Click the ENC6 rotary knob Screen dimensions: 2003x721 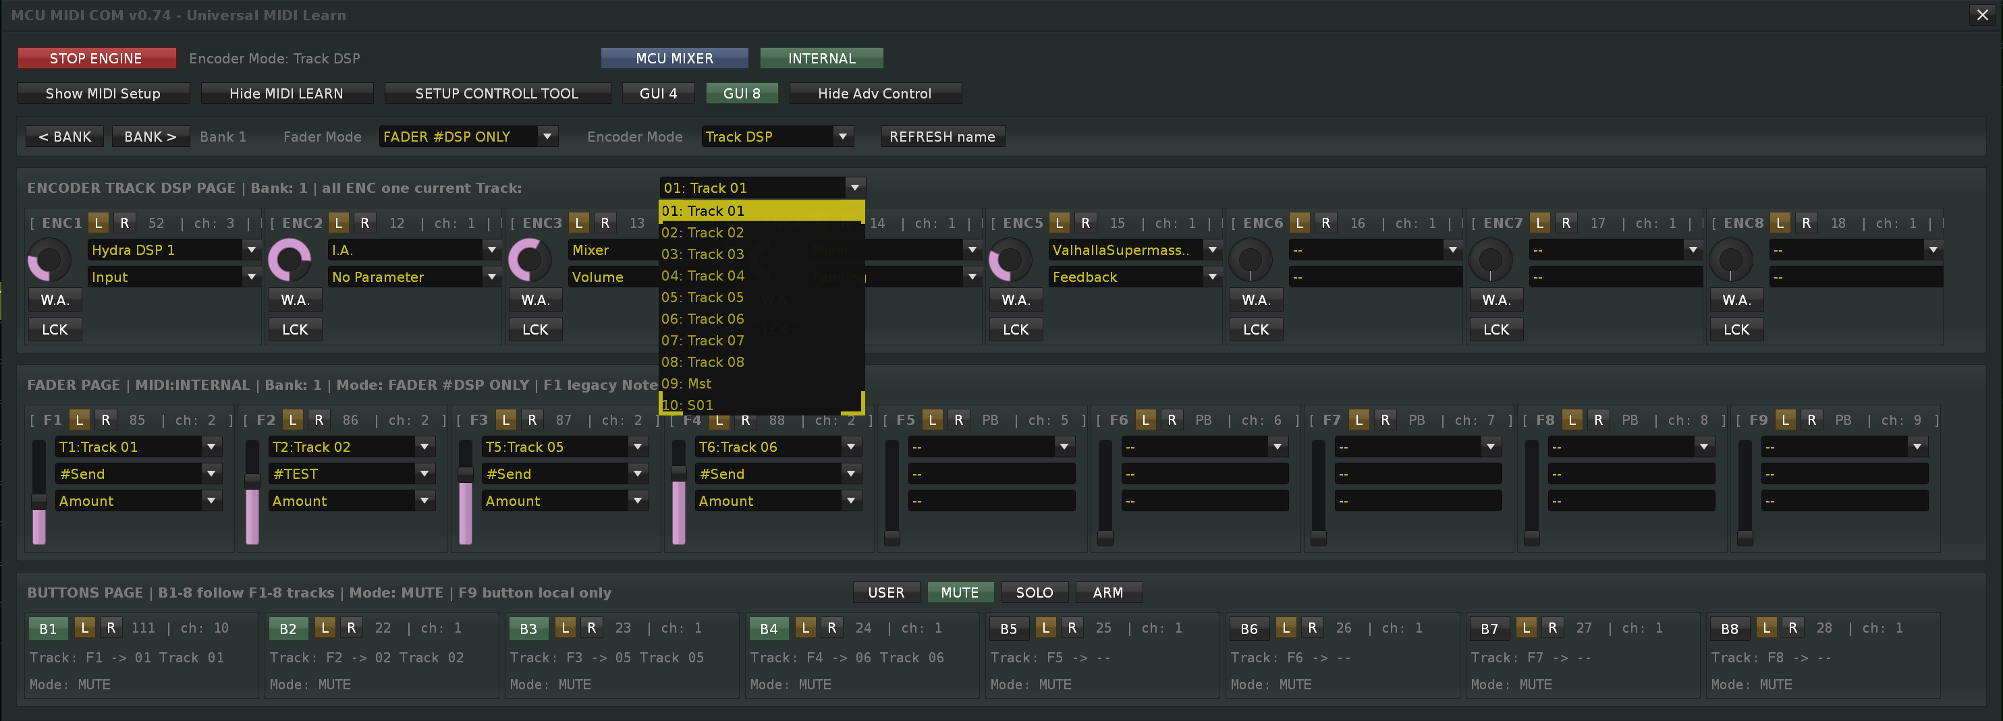pyautogui.click(x=1251, y=260)
